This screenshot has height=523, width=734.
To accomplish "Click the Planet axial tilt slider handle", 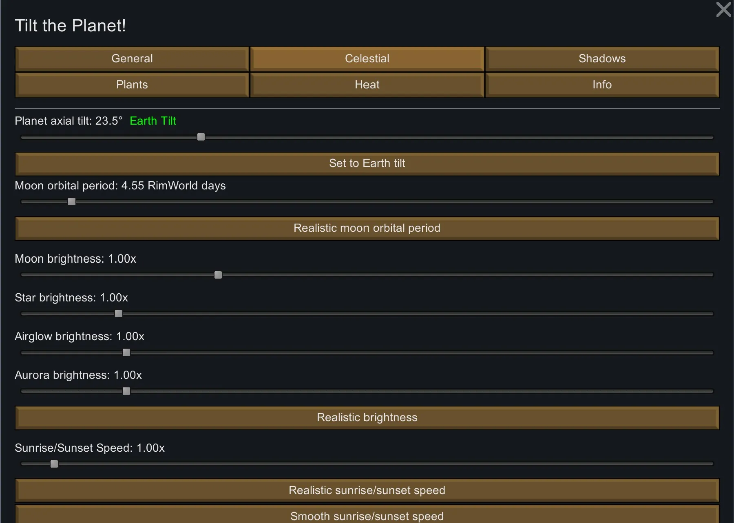I will click(x=201, y=137).
